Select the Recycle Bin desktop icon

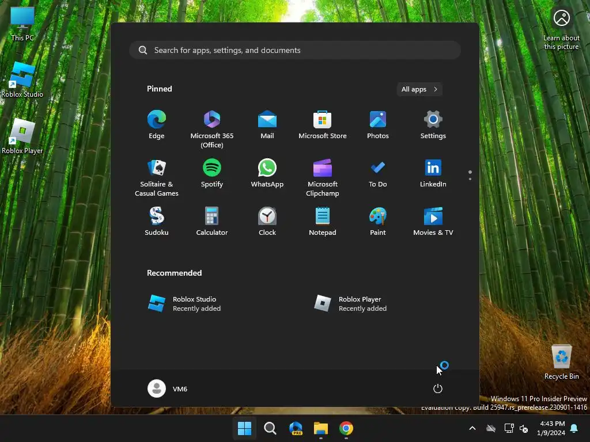click(561, 361)
